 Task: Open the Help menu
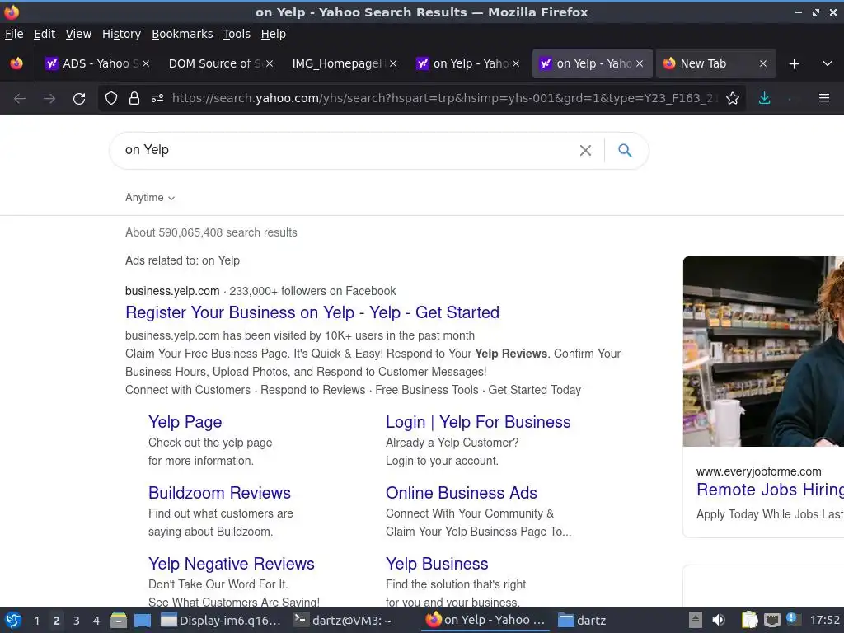(274, 34)
